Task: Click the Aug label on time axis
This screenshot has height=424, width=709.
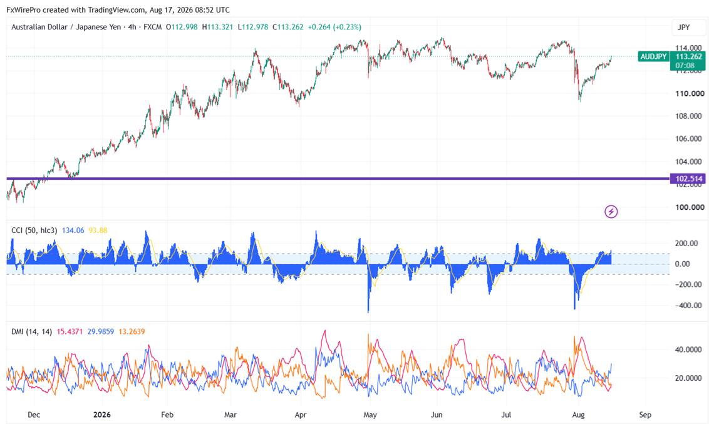Action: click(578, 415)
